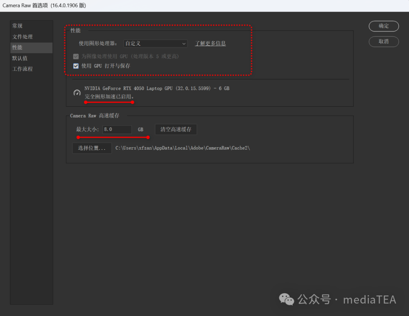Select the 性能 sidebar category
The height and width of the screenshot is (316, 409).
coord(31,47)
